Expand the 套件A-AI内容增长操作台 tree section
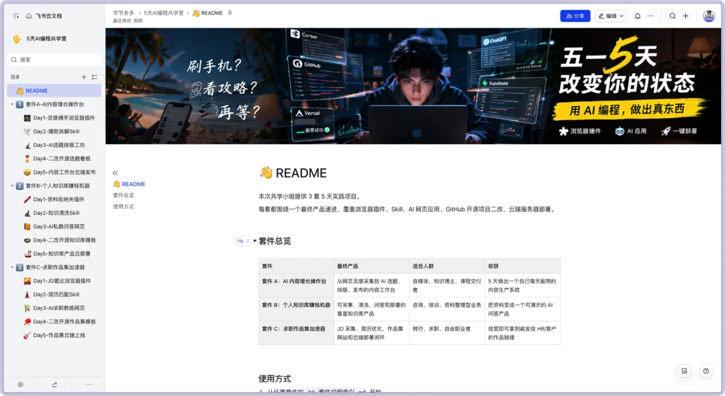 point(13,103)
